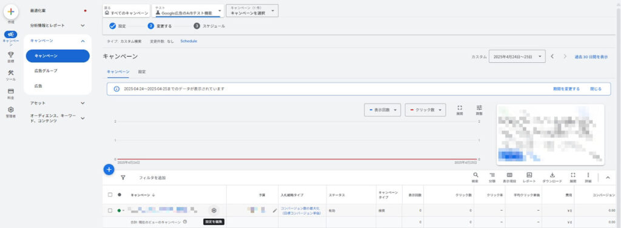Open the 検索 magnifier tool in table toolbar
Screen dimensions: 621x228
point(475,175)
